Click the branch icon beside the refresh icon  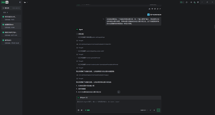pyautogui.click(x=160, y=9)
